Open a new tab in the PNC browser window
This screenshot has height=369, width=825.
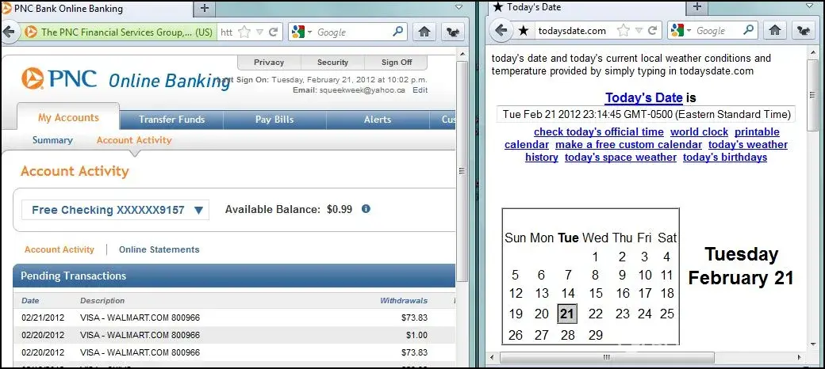tap(205, 8)
